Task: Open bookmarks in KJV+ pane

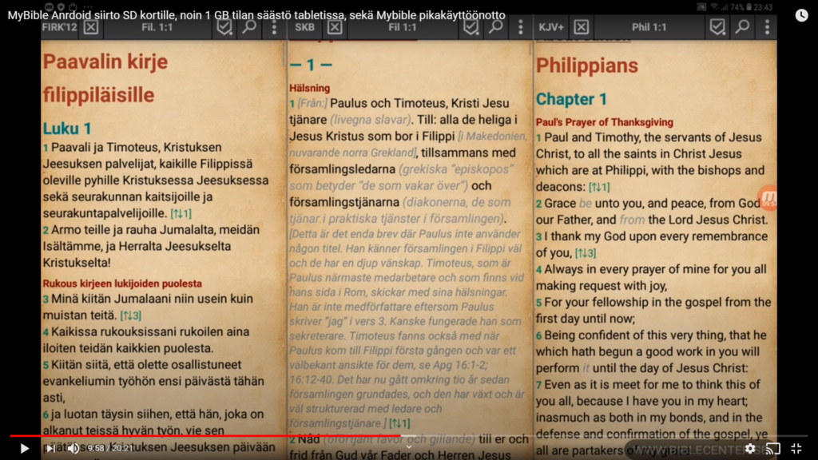Action: coord(717,26)
